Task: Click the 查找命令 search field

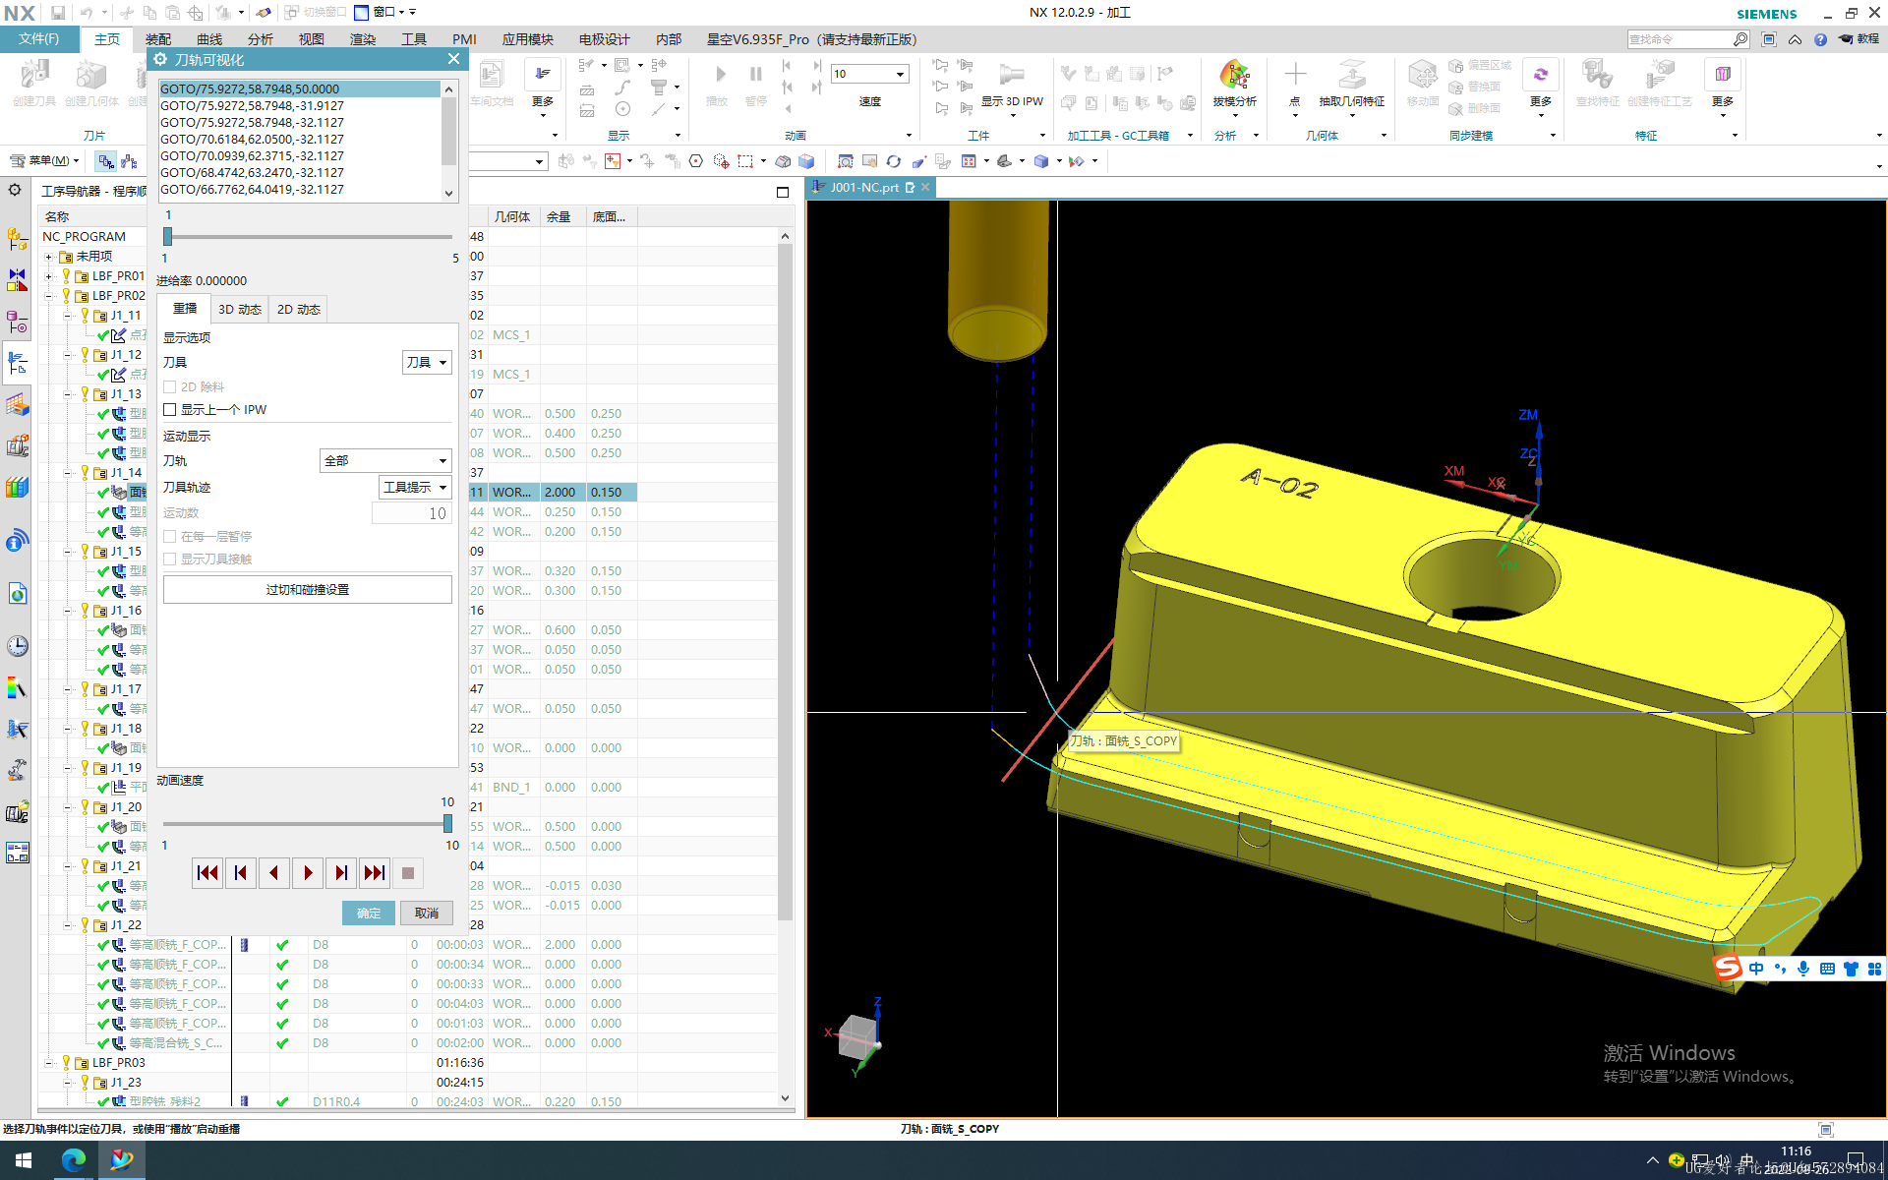Action: pos(1680,39)
